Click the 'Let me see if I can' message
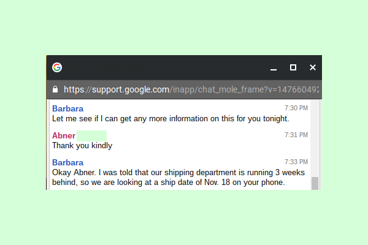 (171, 119)
